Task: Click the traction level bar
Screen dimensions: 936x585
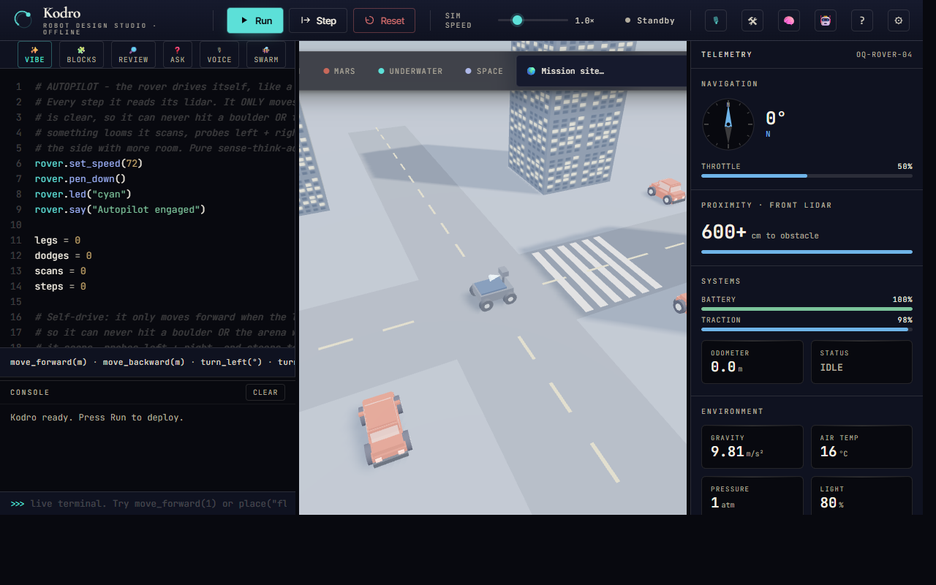Action: tap(807, 329)
